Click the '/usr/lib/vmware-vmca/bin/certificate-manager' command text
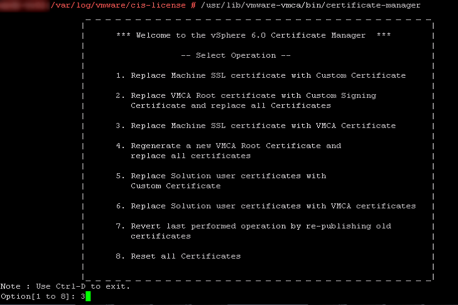Image resolution: width=458 pixels, height=305 pixels. click(x=310, y=5)
